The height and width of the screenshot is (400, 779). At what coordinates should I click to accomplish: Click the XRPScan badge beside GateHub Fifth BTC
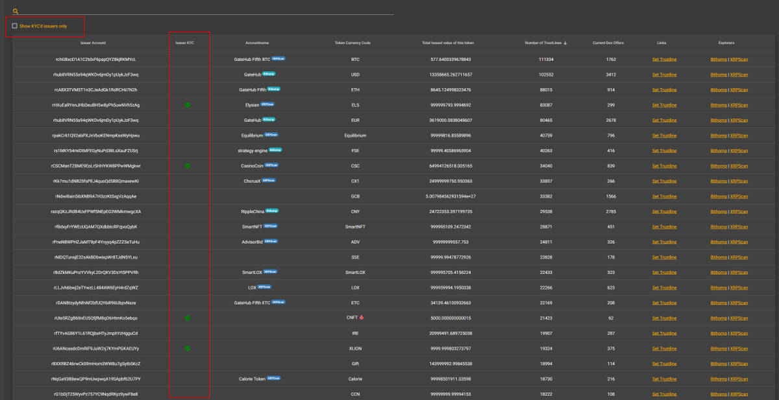pos(278,59)
